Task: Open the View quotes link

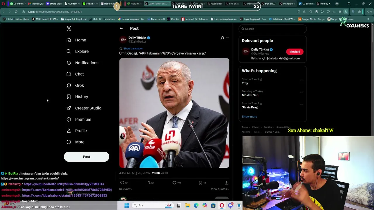Action: [x=220, y=189]
